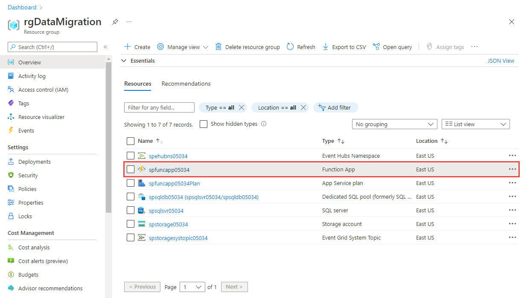
Task: Open the No grouping dropdown
Action: (x=394, y=124)
